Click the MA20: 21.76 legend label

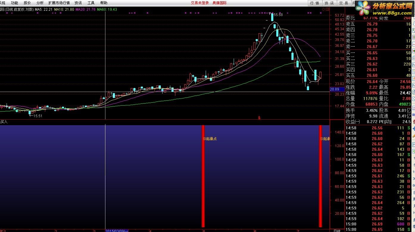click(85, 9)
